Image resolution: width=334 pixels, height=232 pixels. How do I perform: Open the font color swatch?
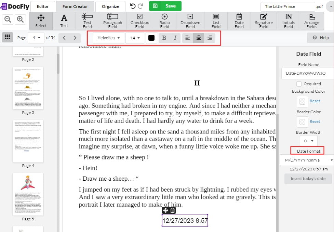(x=151, y=38)
